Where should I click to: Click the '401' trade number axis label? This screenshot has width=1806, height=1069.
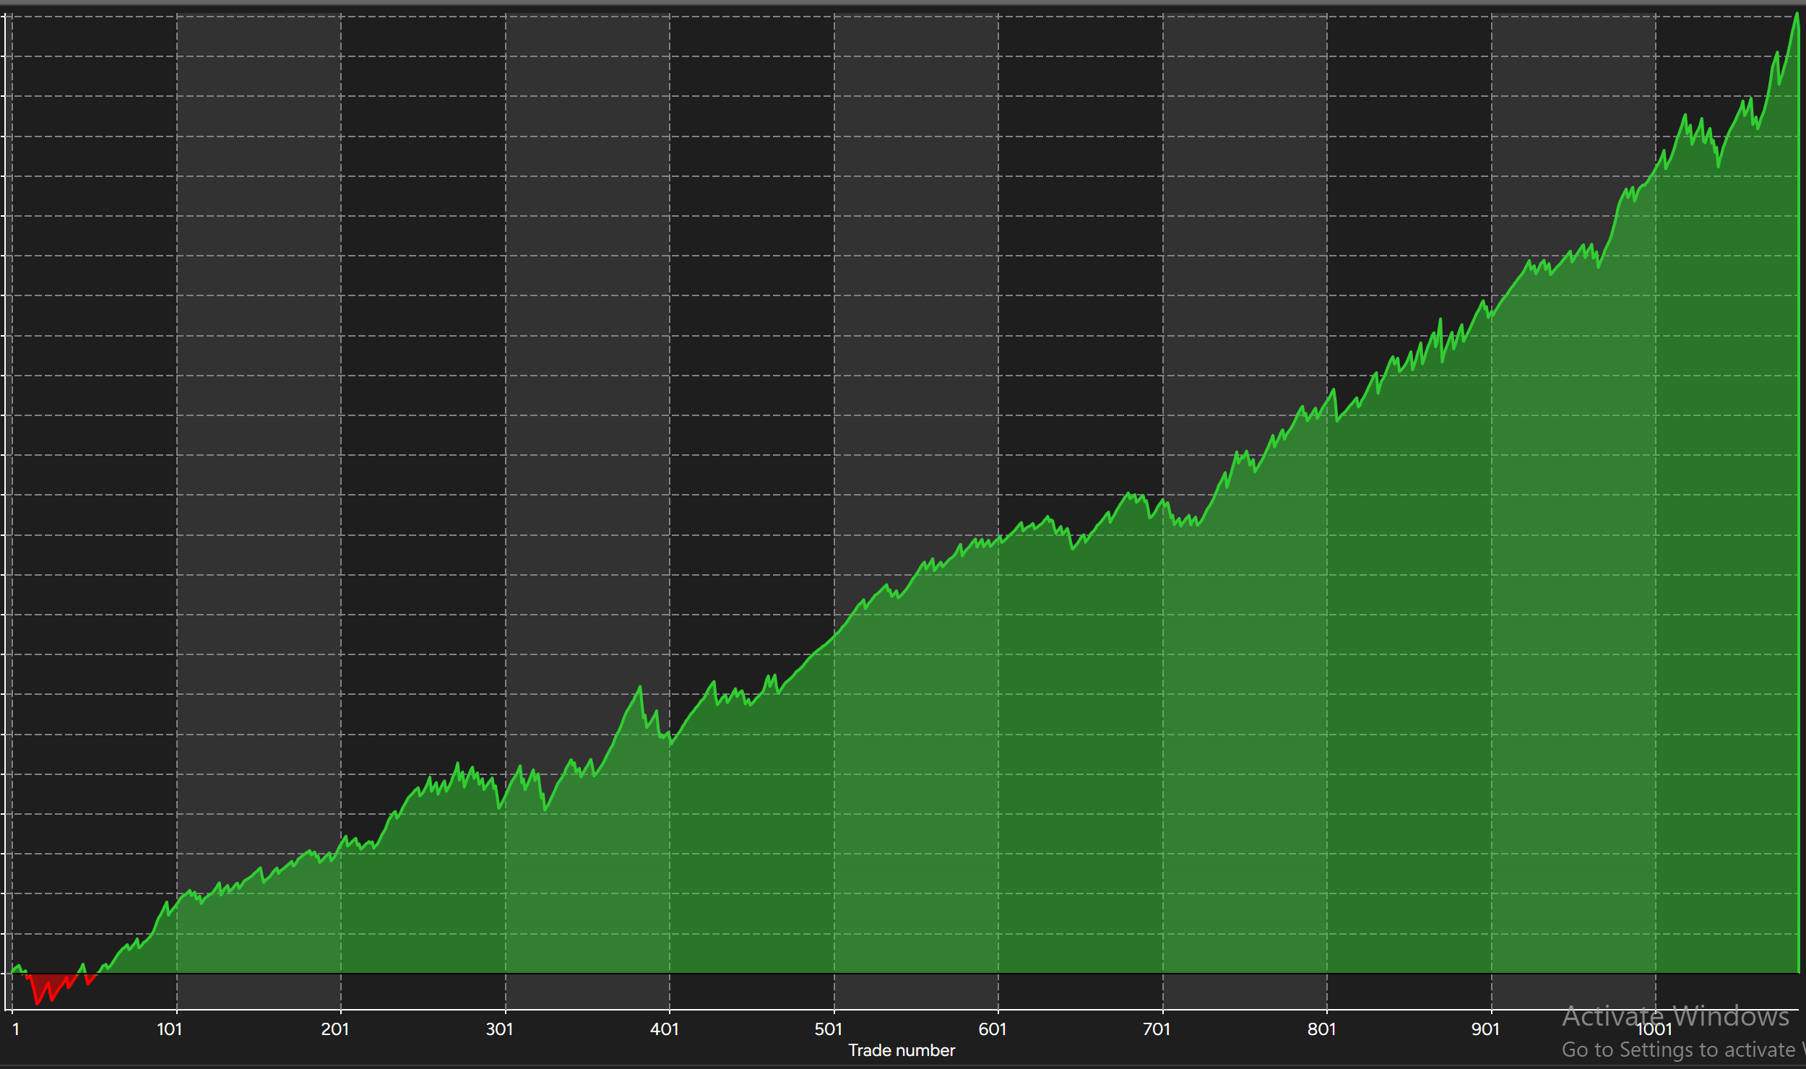[664, 1029]
